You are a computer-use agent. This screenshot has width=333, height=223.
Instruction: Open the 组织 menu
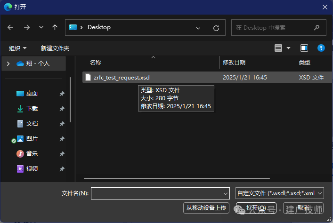pos(17,48)
